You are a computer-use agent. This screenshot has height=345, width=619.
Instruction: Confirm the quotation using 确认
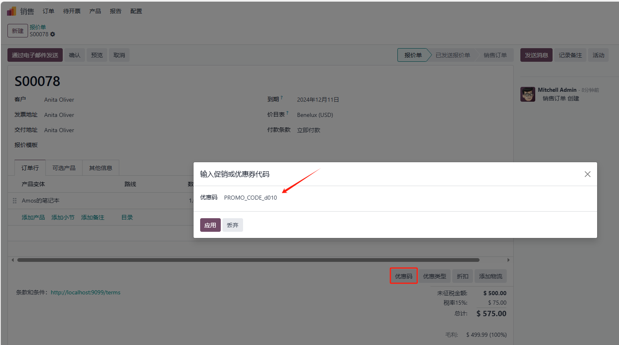tap(74, 55)
